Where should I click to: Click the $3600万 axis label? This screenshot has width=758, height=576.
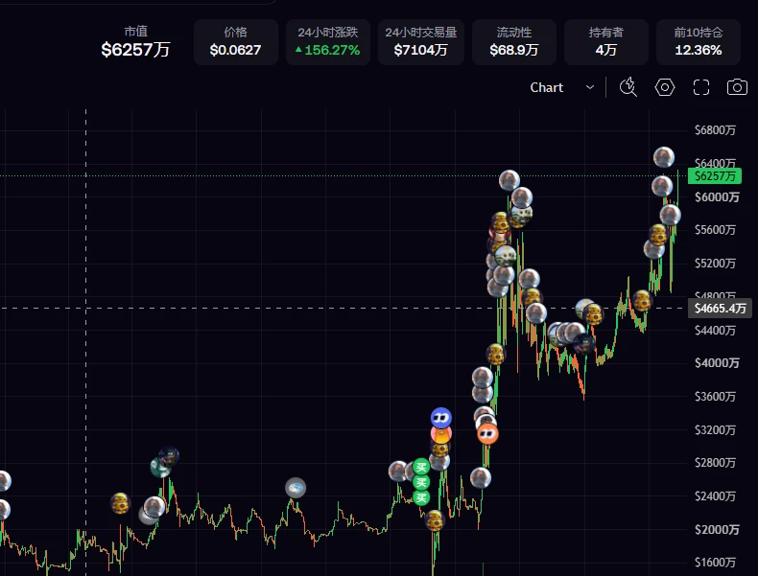coord(715,397)
